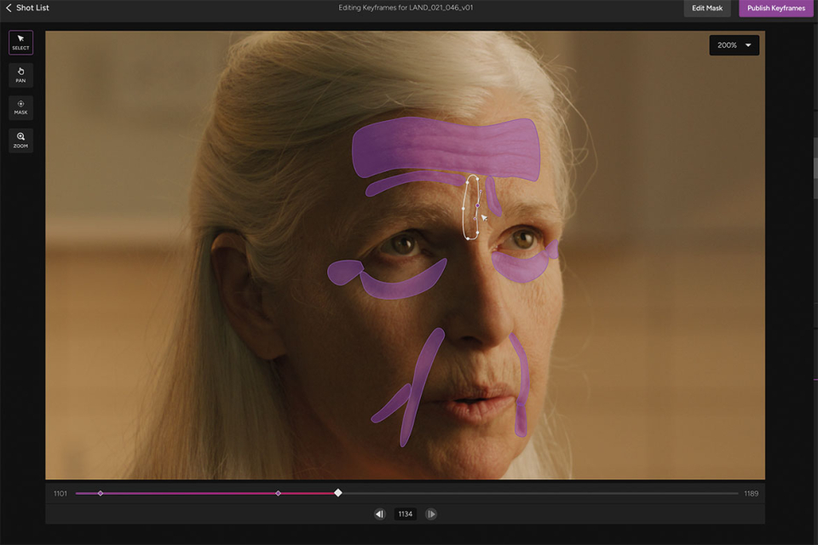
Task: Click the title Editing Keyframes for LAND_021_046_v01
Action: [406, 8]
